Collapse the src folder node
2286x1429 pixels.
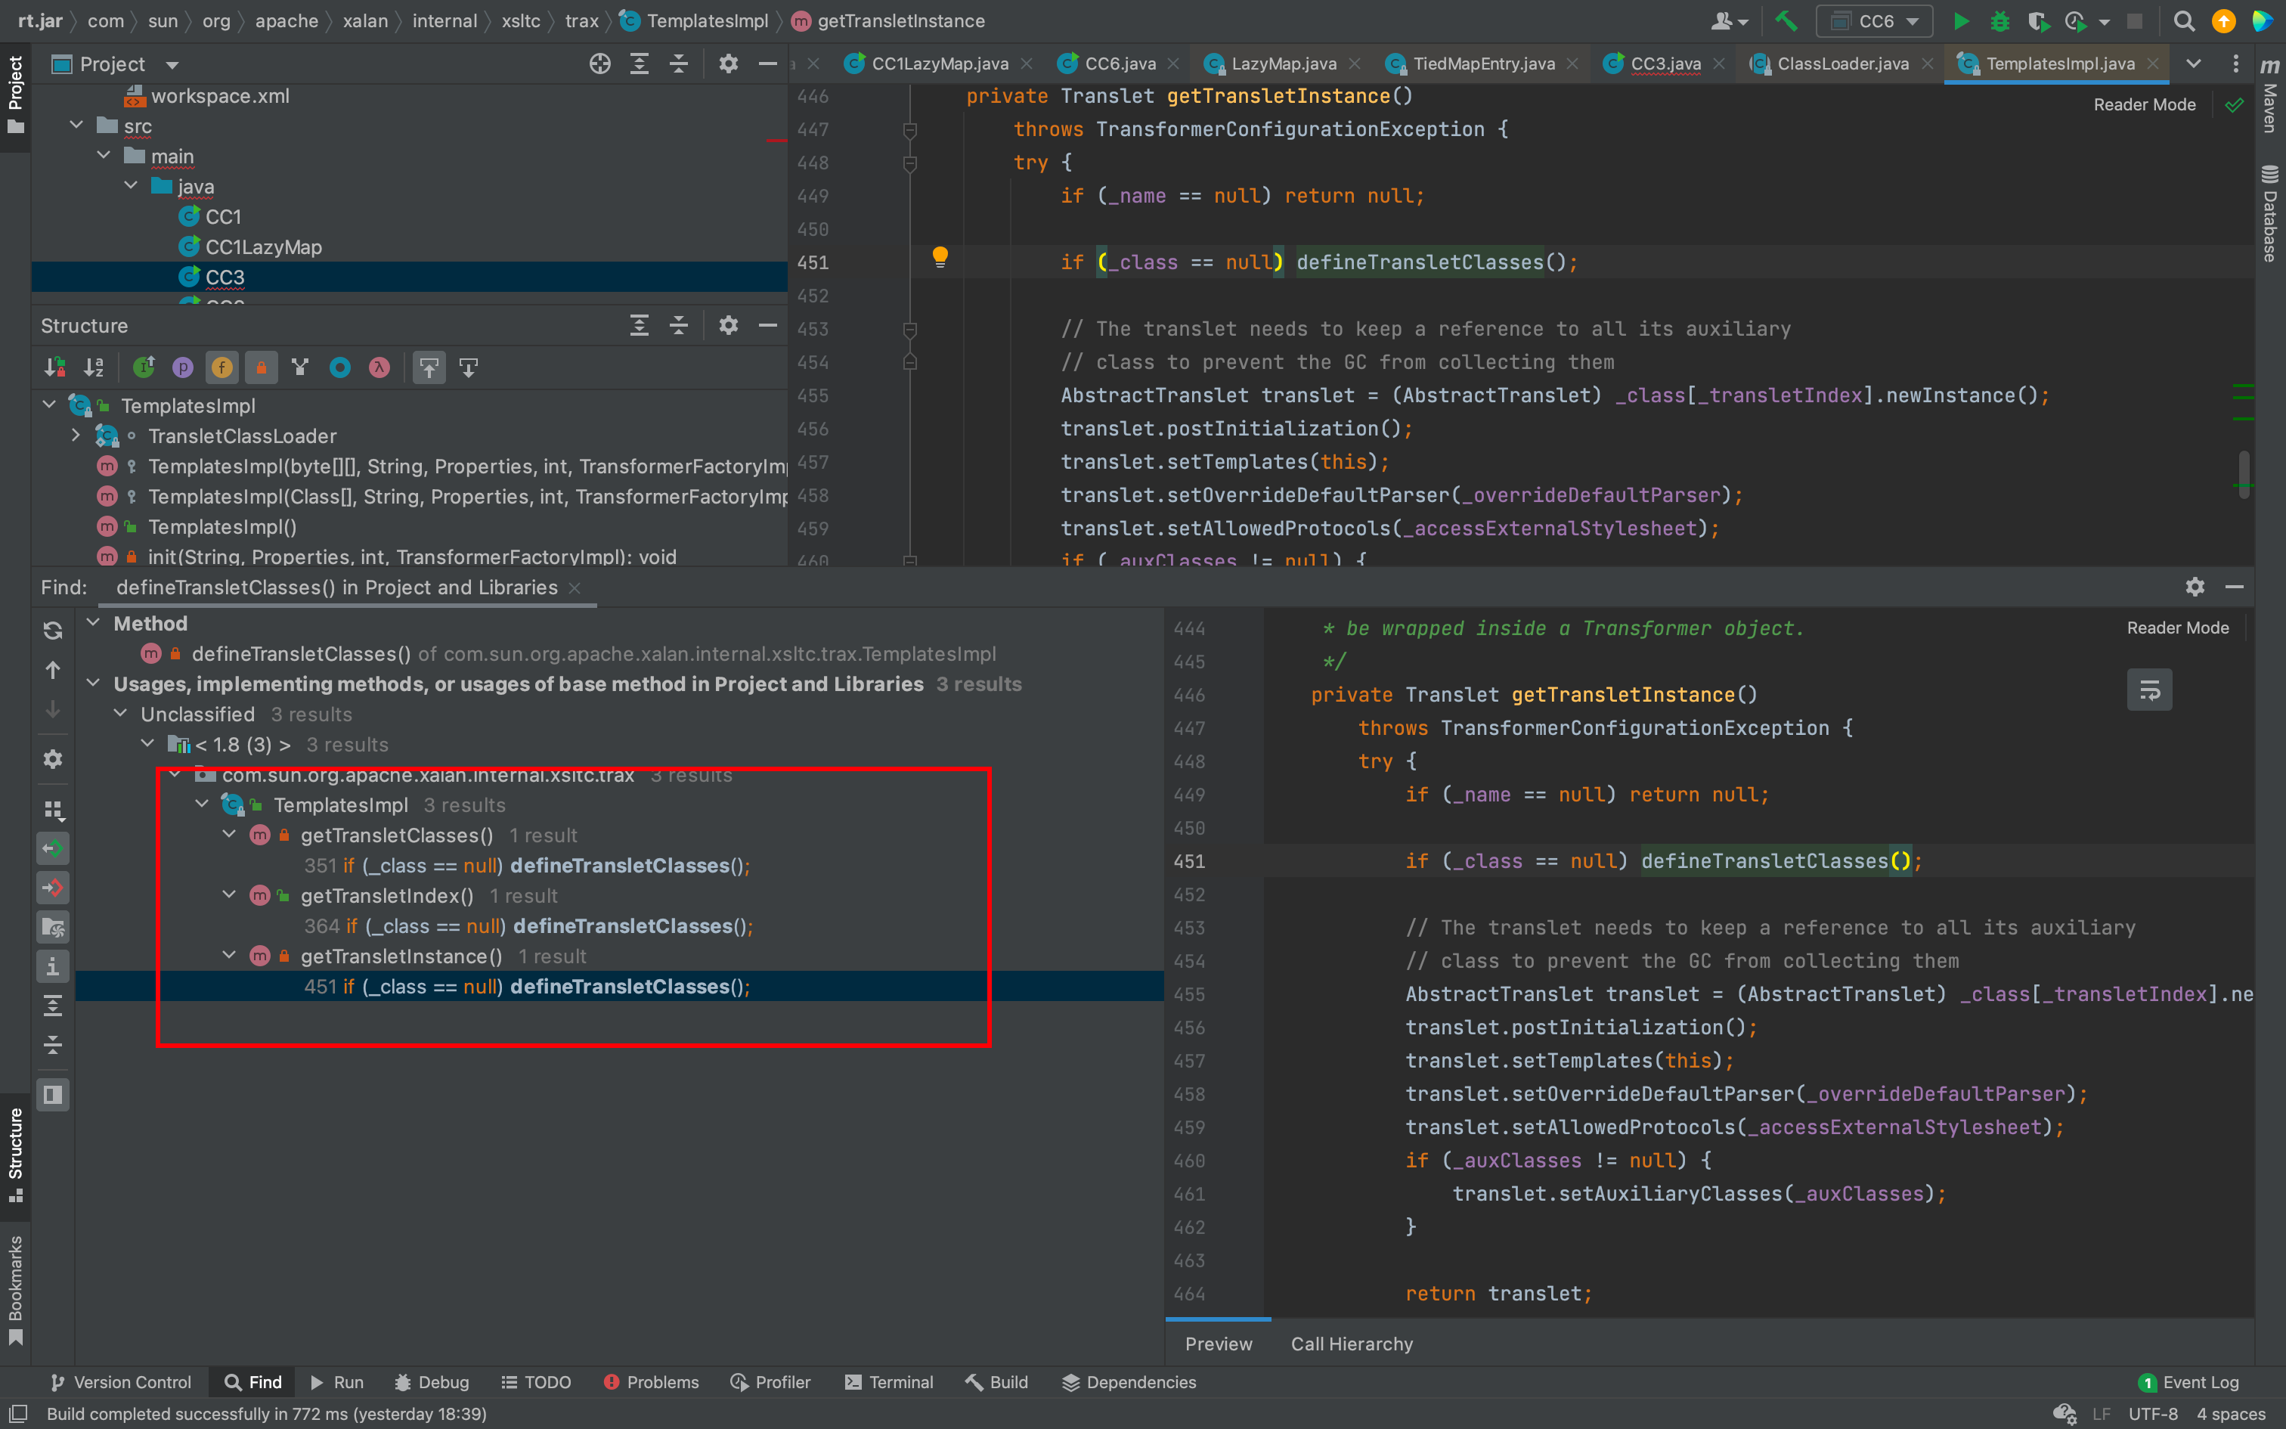coord(76,125)
